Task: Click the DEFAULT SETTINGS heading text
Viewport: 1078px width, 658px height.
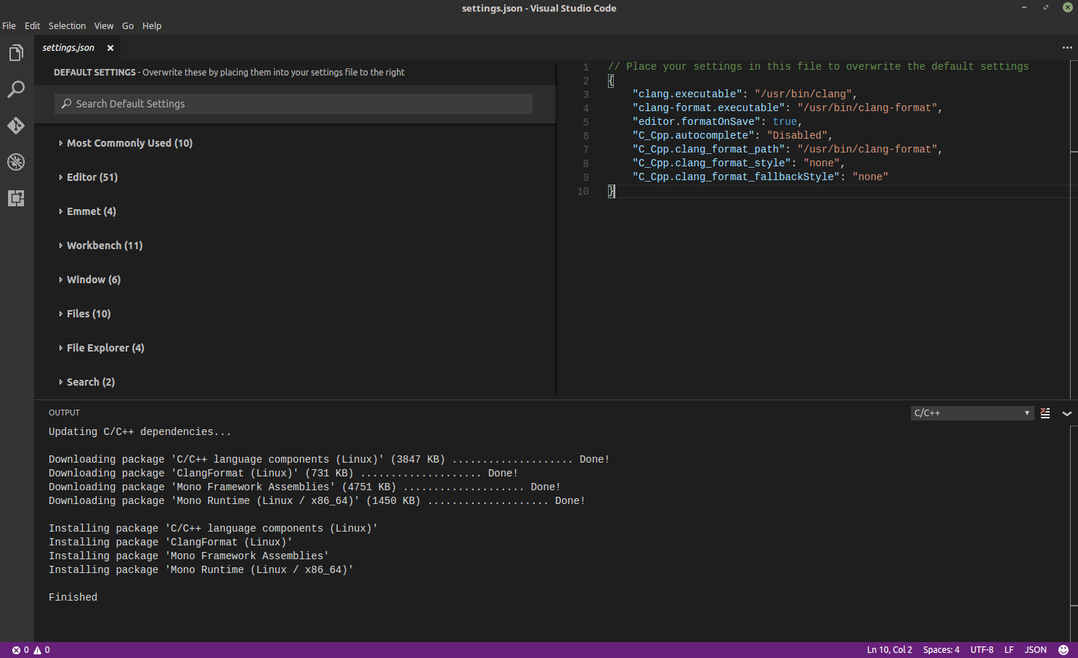Action: pos(94,73)
